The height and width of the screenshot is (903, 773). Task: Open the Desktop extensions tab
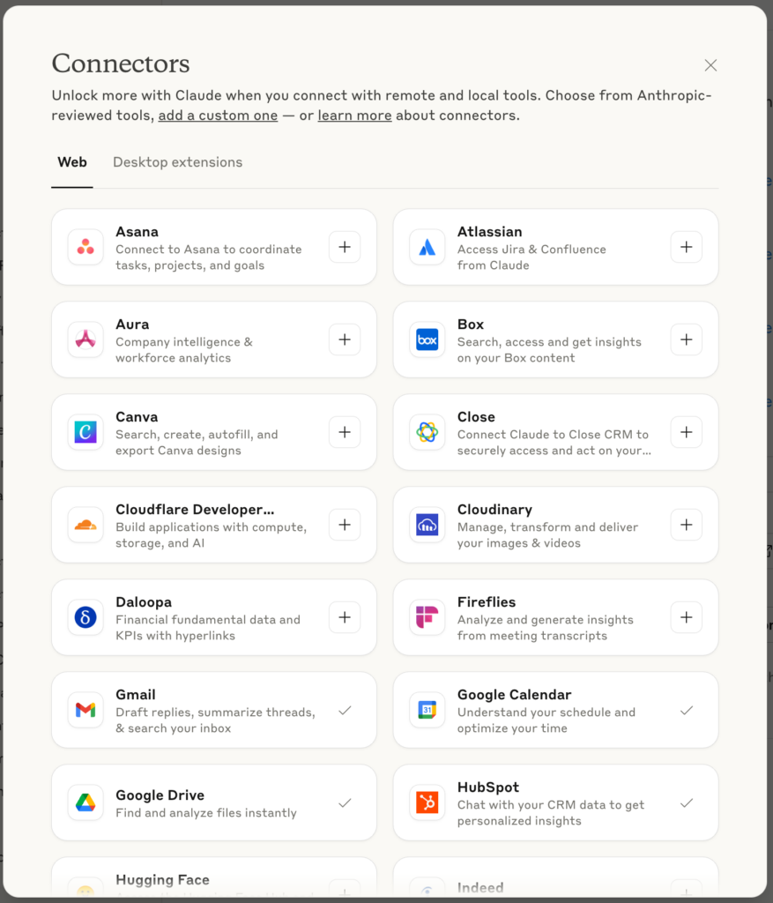pyautogui.click(x=177, y=162)
